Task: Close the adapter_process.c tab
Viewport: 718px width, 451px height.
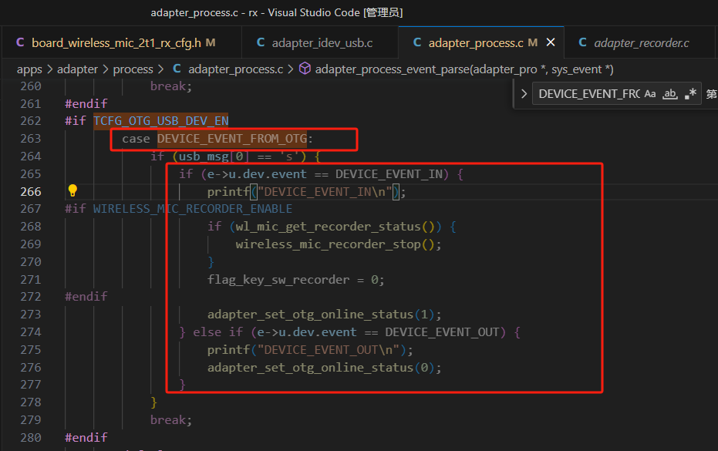Action: [x=551, y=42]
